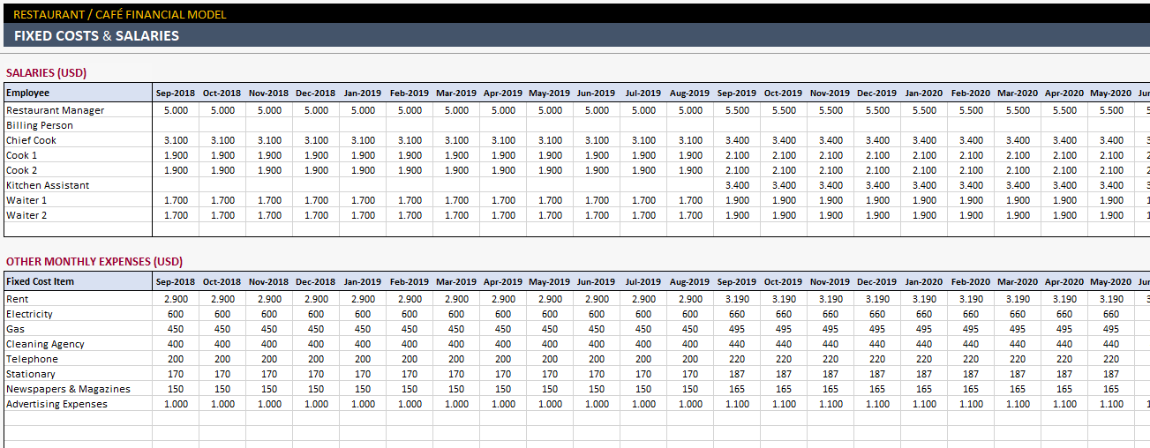Select Advertising Expenses value 1.000 for Sep-2018
Image resolution: width=1150 pixels, height=448 pixels.
coord(176,404)
